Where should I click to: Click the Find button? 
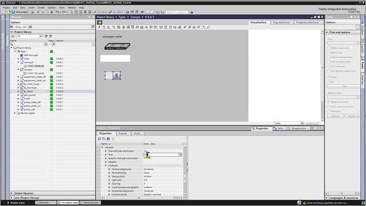[344, 86]
